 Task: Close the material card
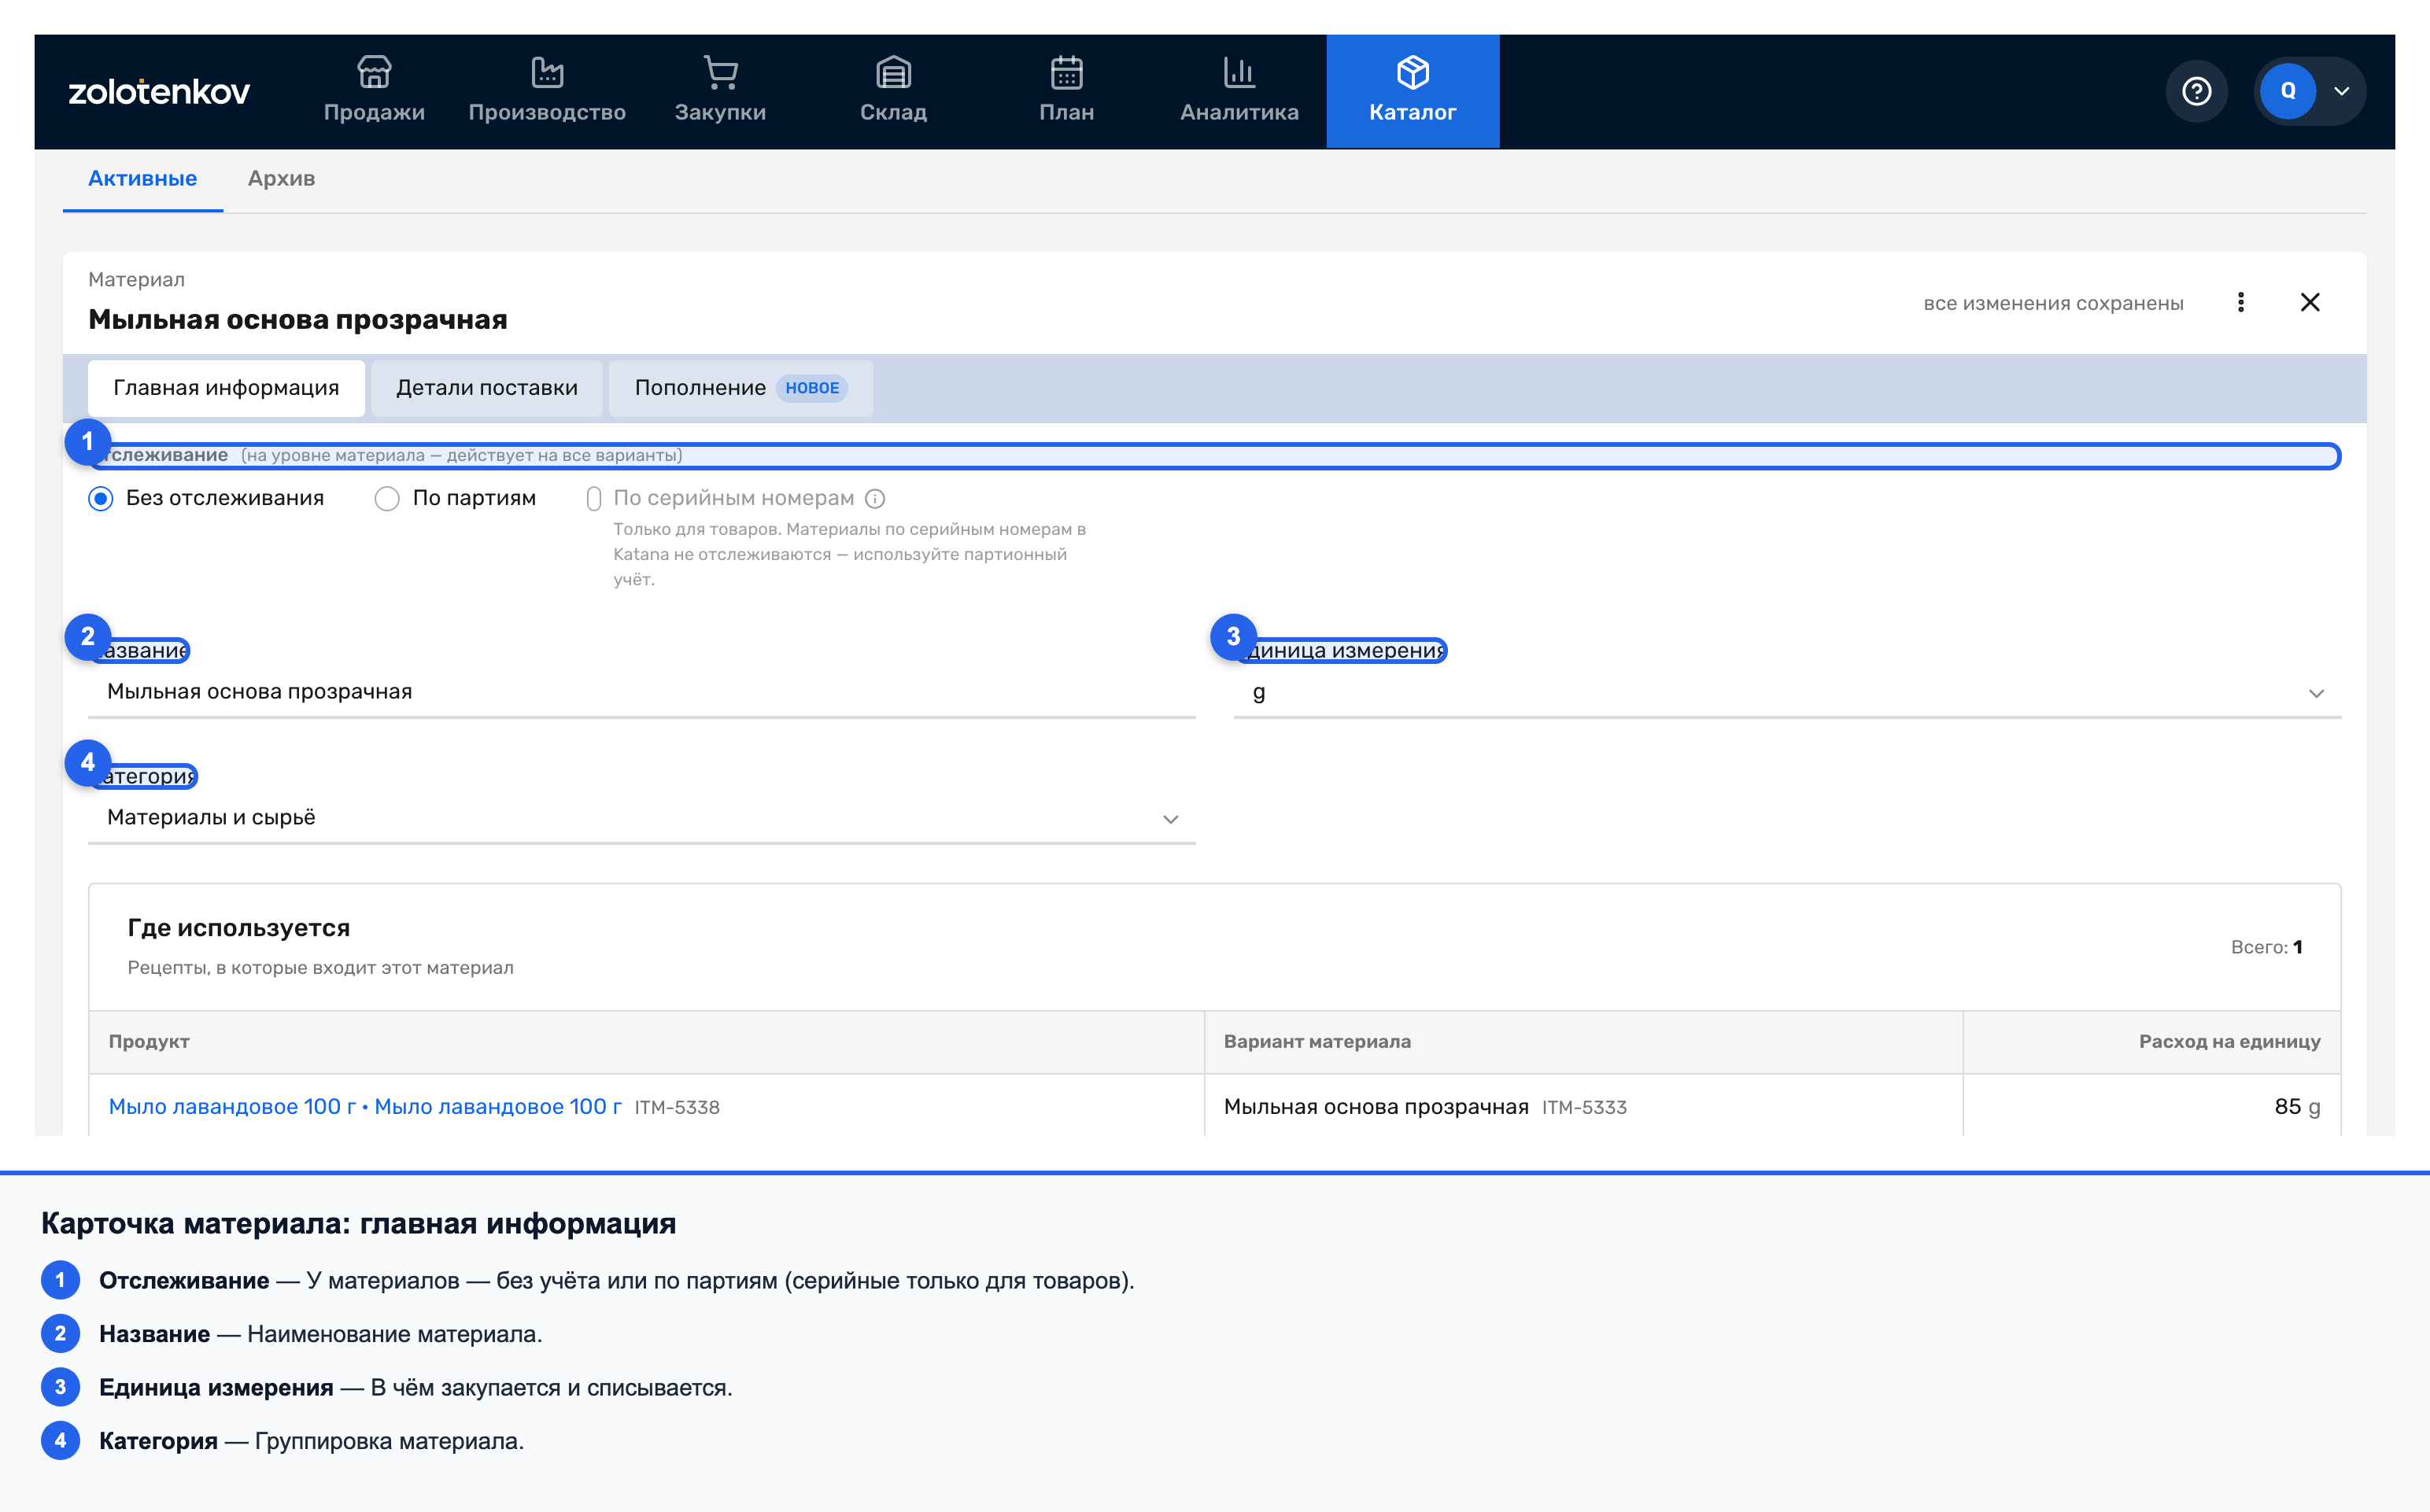[2309, 302]
